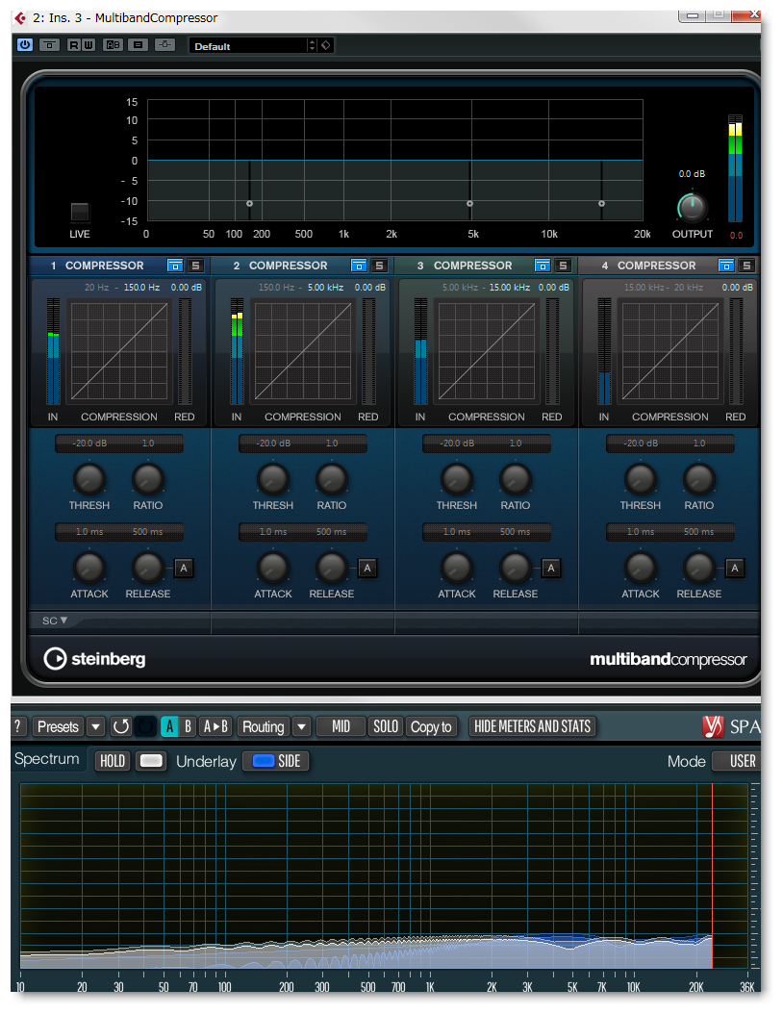
Task: Select the blue SIDE underlay option
Action: [x=276, y=761]
